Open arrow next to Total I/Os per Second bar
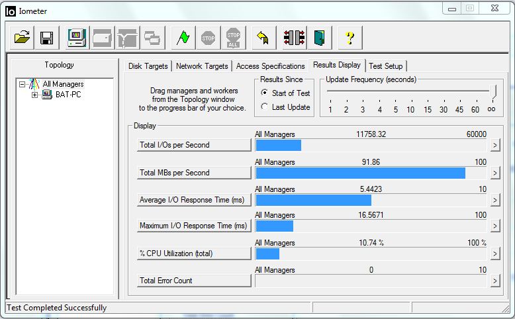 click(x=495, y=145)
